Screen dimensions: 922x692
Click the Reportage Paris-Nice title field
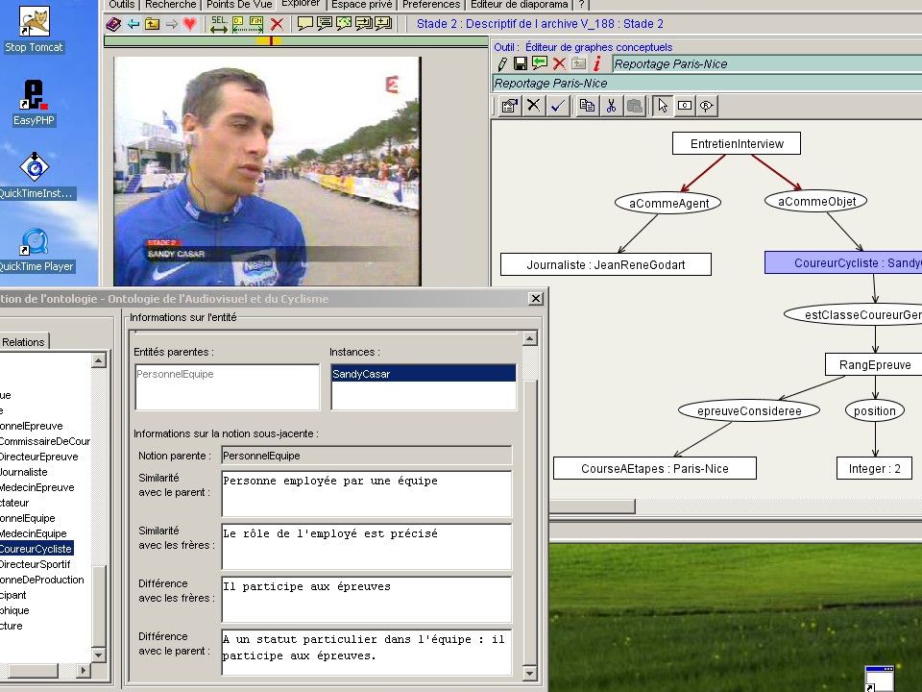[x=766, y=63]
